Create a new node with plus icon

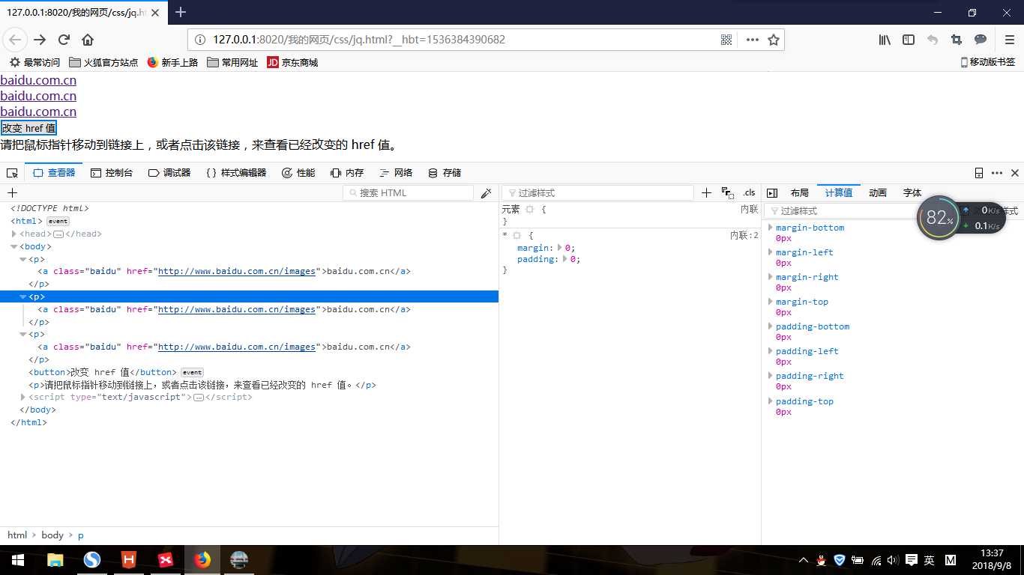(x=12, y=193)
